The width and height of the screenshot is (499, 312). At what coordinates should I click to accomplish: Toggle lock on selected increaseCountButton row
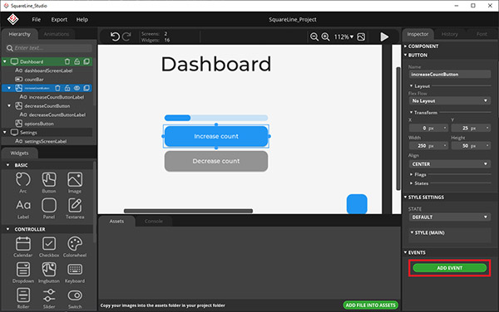pyautogui.click(x=67, y=88)
